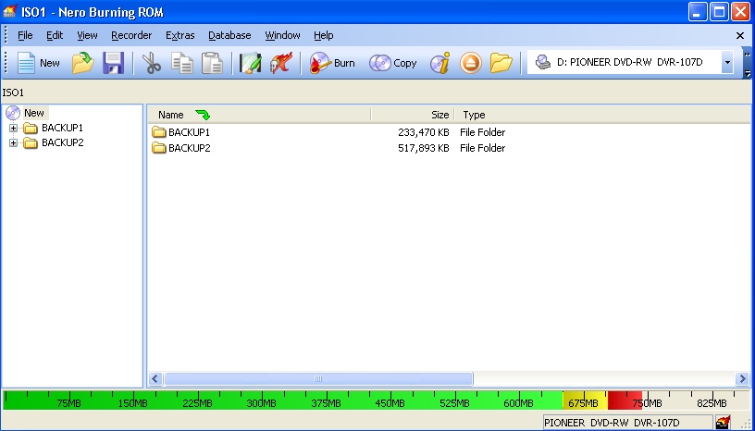Viewport: 755px width, 431px height.
Task: Click the Nero icon in title bar
Action: 9,11
